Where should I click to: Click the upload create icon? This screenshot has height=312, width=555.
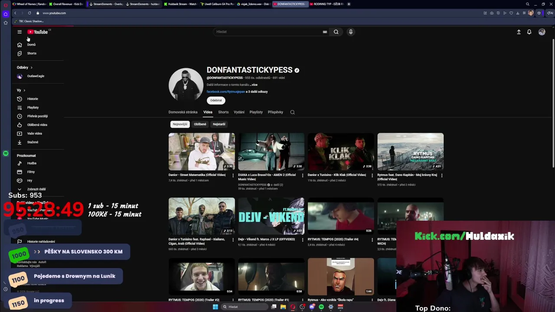tap(519, 32)
